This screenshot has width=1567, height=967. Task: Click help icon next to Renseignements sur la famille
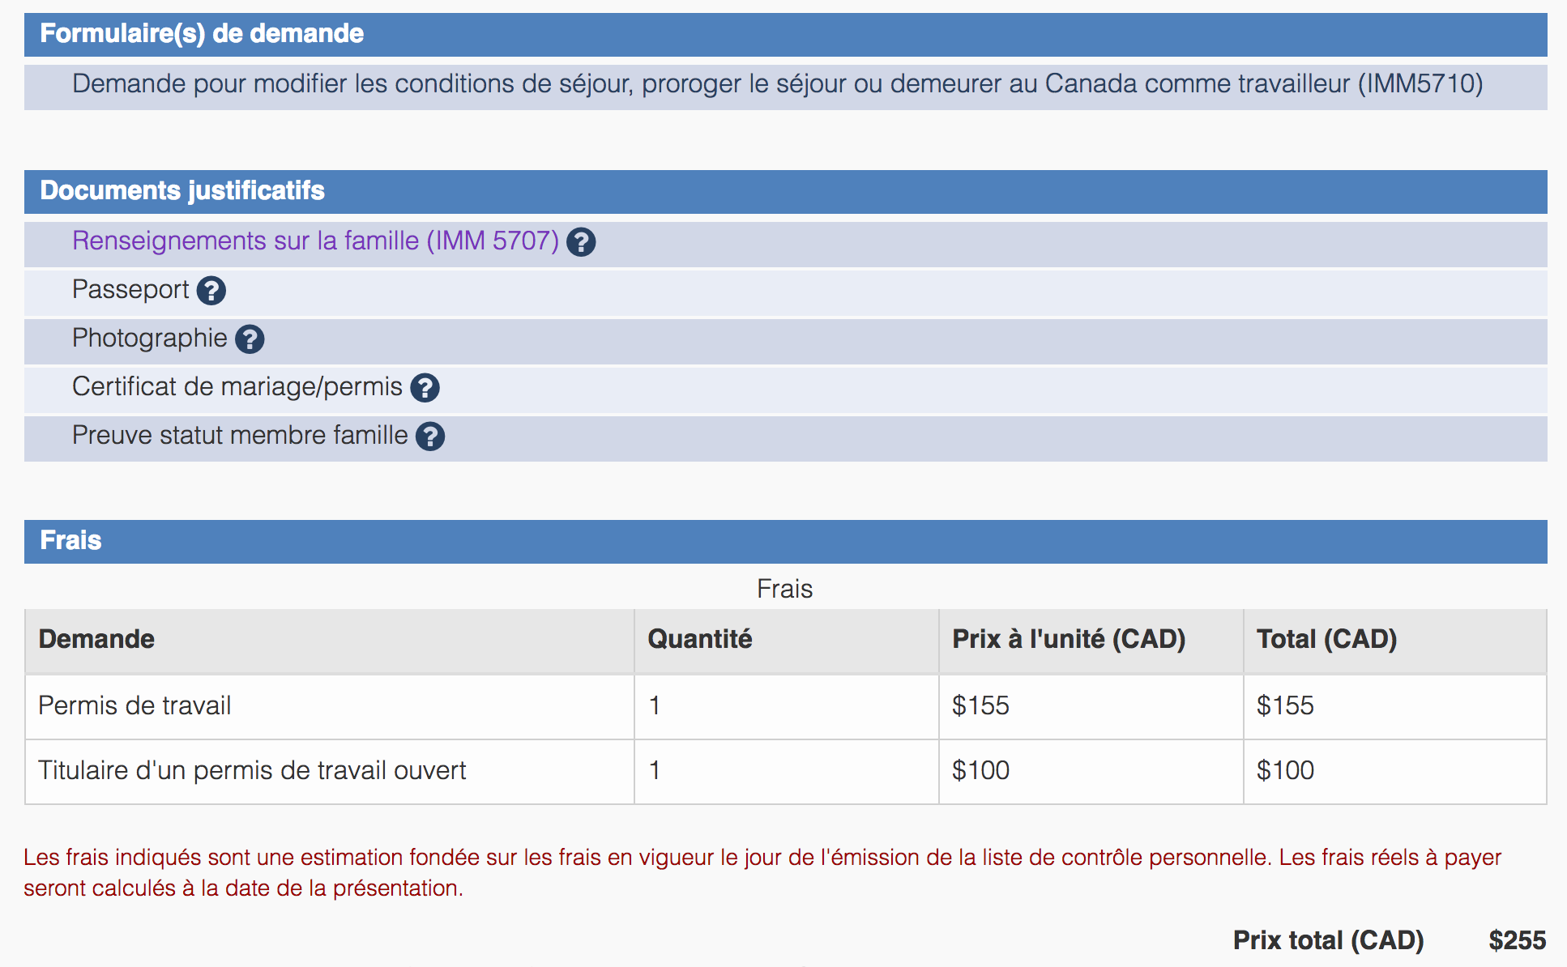(x=581, y=242)
